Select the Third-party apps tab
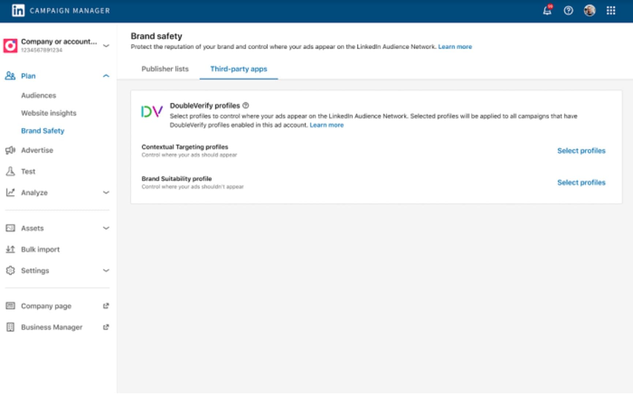 coord(239,69)
